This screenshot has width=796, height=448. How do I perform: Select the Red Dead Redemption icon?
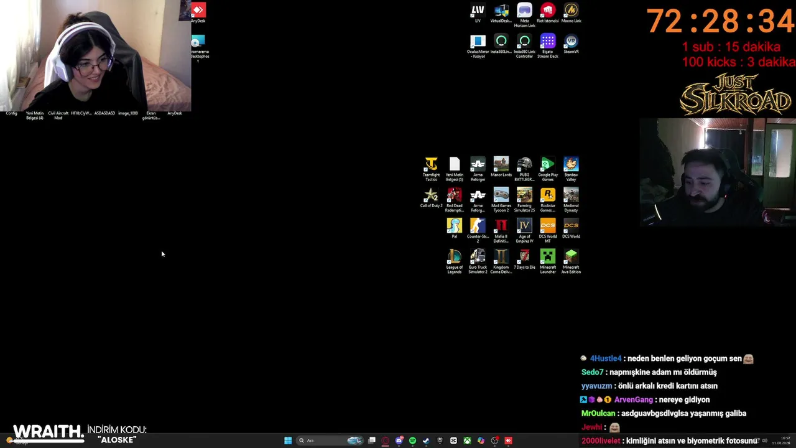point(455,200)
